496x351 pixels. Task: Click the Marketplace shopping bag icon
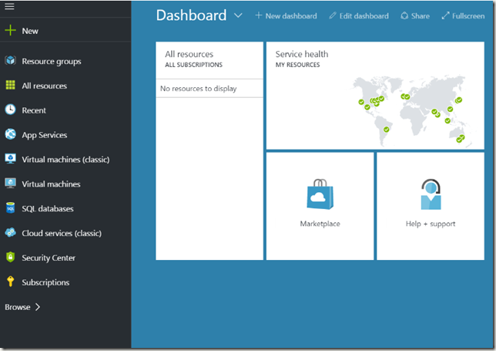320,194
